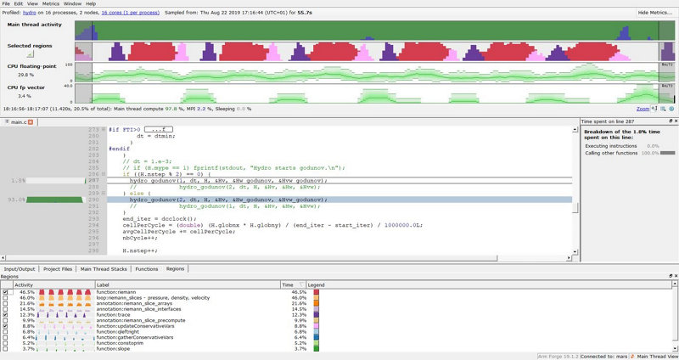Click the 93.0% time bar at line 290
Viewport: 679px width, 360px height.
(x=54, y=200)
